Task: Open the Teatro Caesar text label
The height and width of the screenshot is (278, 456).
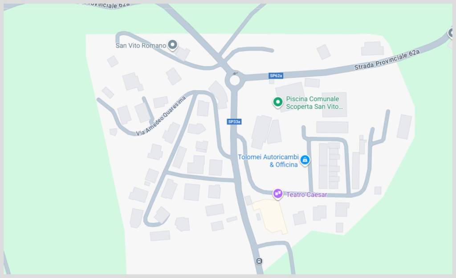Action: [x=306, y=195]
